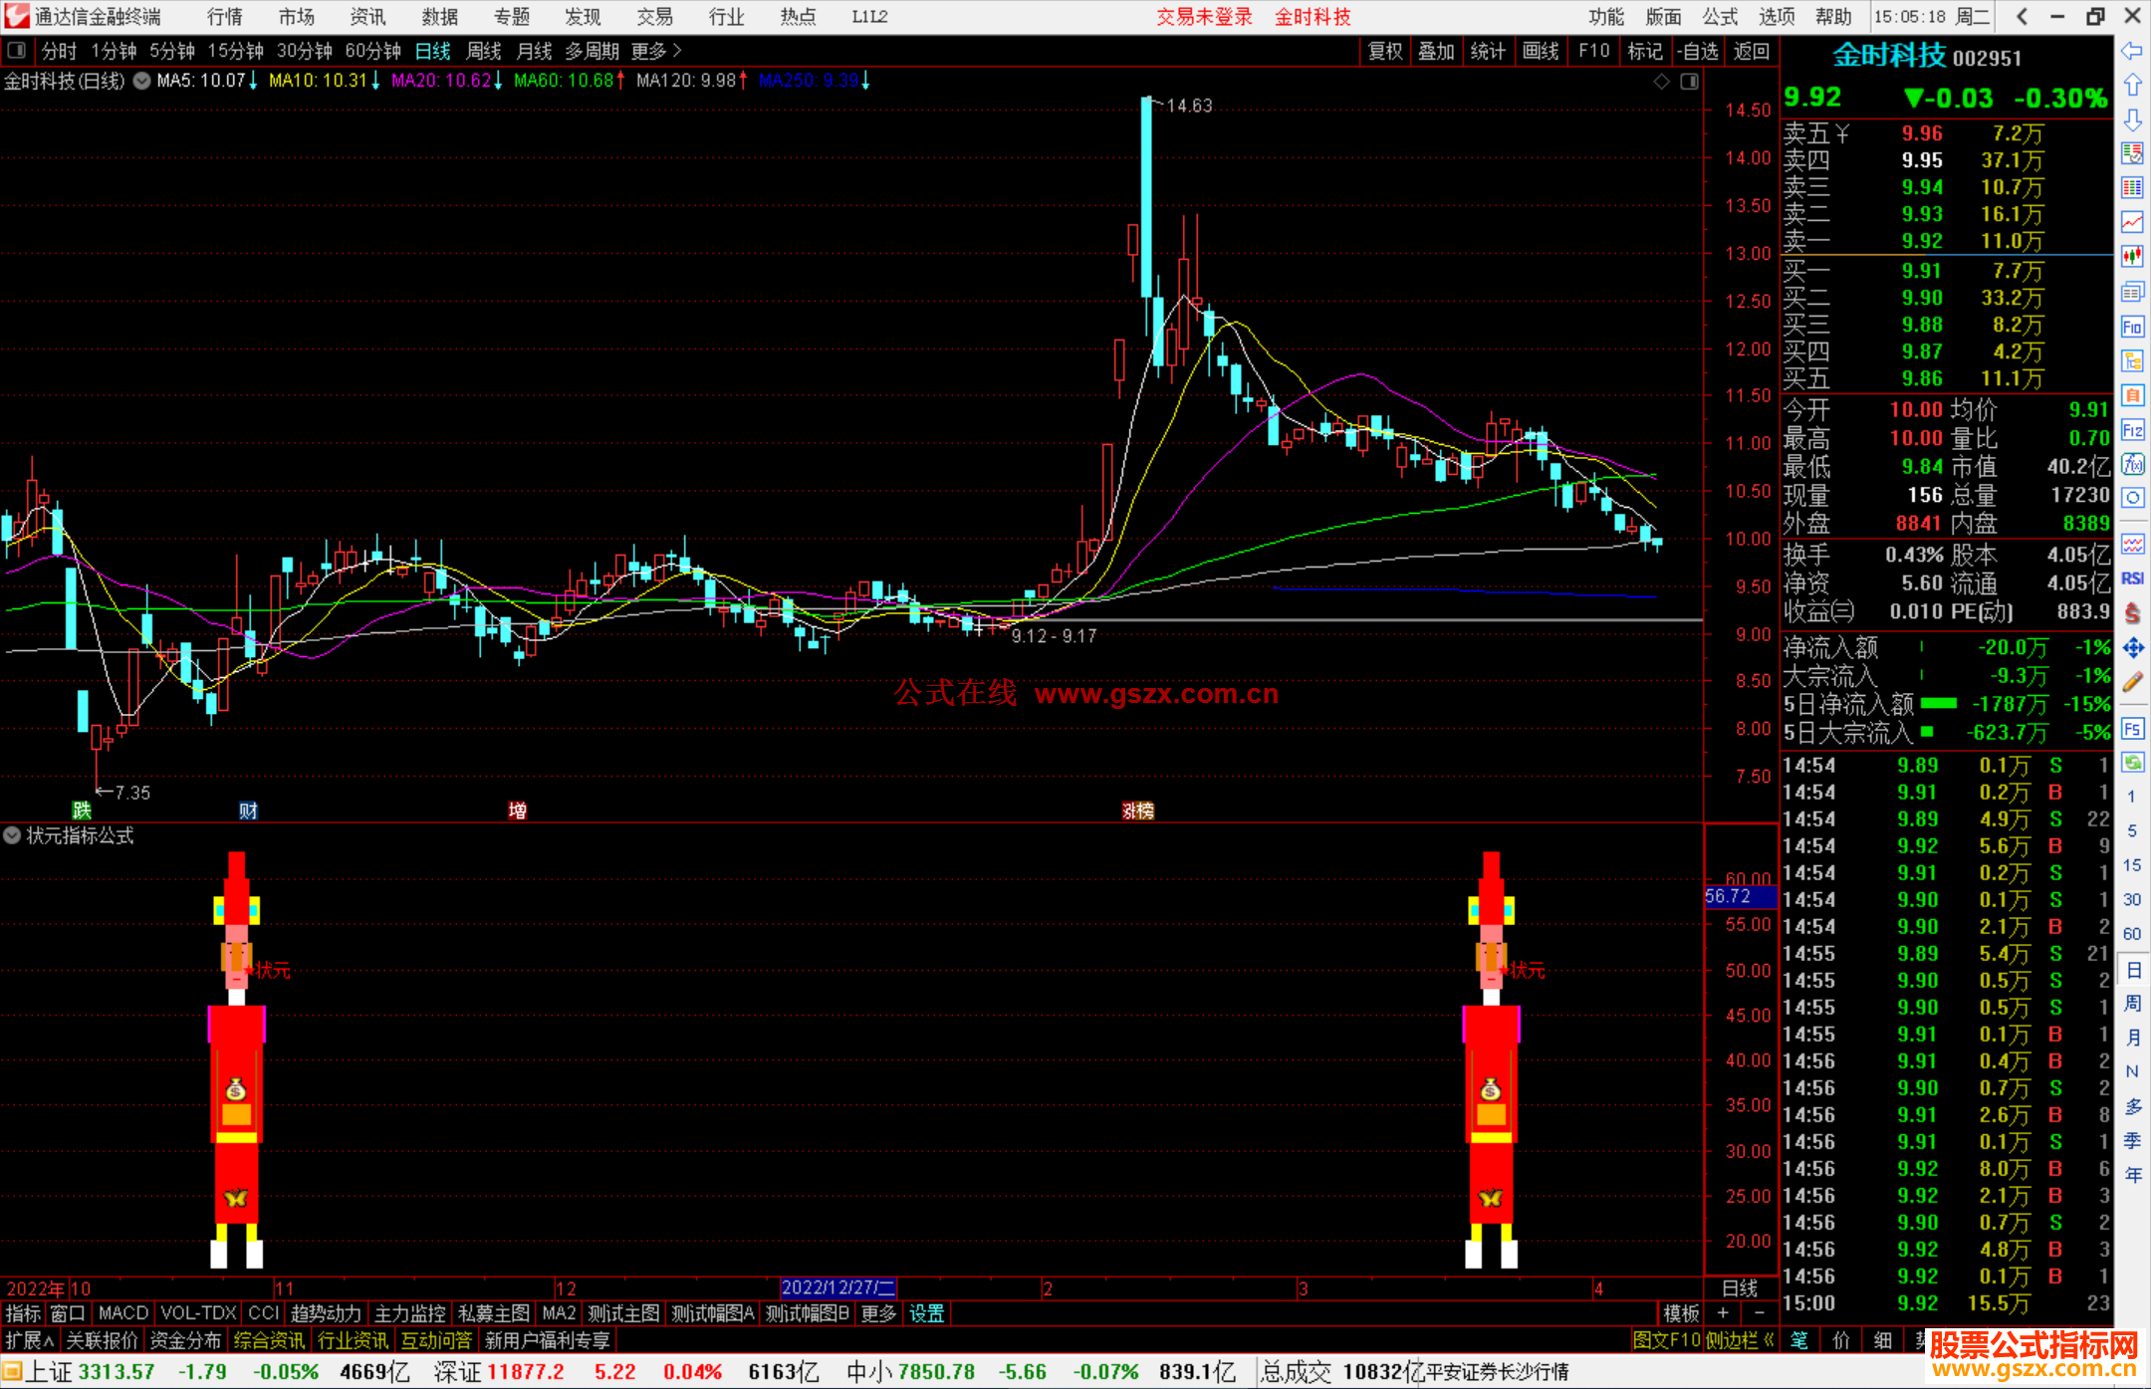Open the 模板 template menu

[1682, 1313]
